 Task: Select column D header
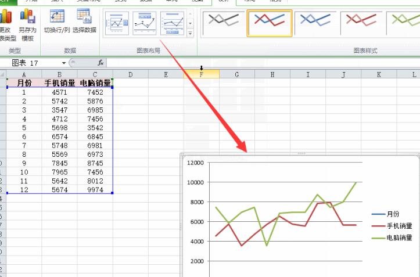click(x=131, y=74)
